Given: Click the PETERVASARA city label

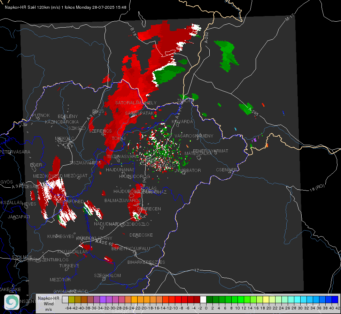Looking at the screenshot, I should (x=15, y=152).
